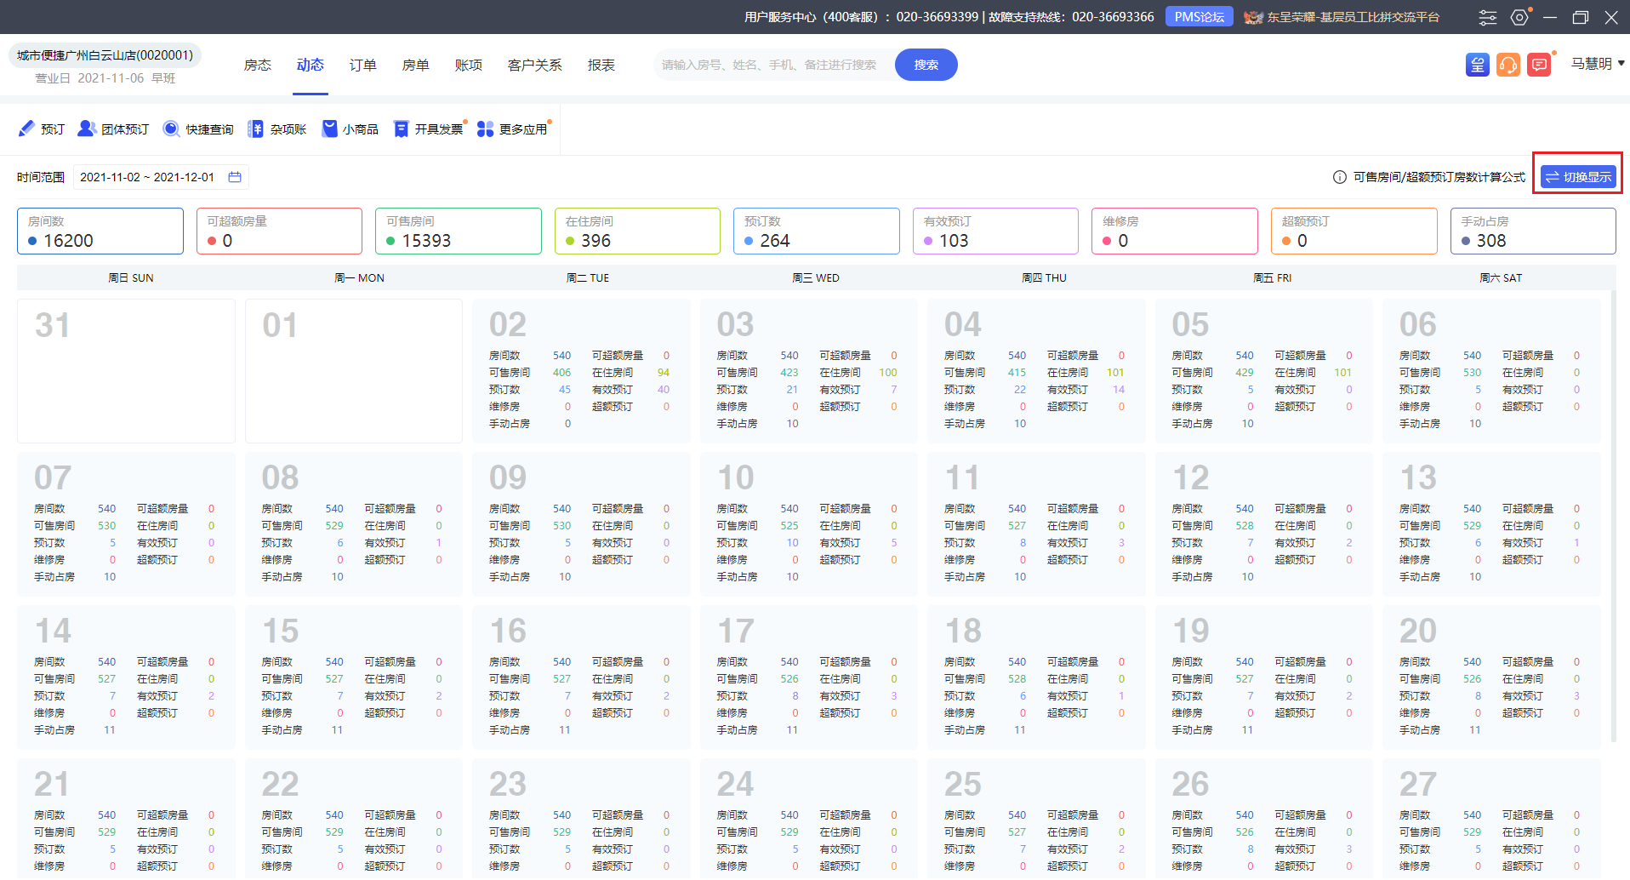This screenshot has height=880, width=1630.
Task: Focus the room/name/phone search input field
Action: tap(774, 65)
